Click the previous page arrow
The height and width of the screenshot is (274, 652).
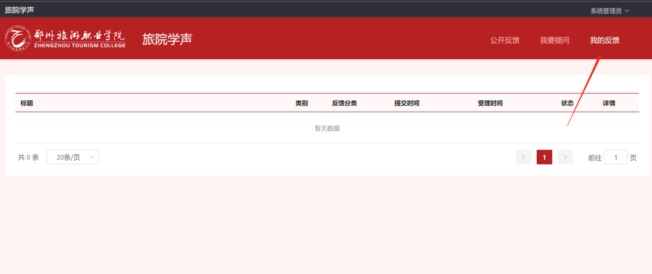point(523,158)
